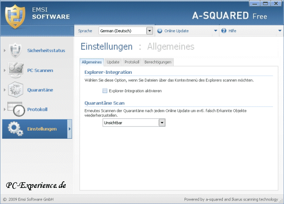
Task: Click the Sicherheitsstatus shield icon
Action: tap(16, 50)
